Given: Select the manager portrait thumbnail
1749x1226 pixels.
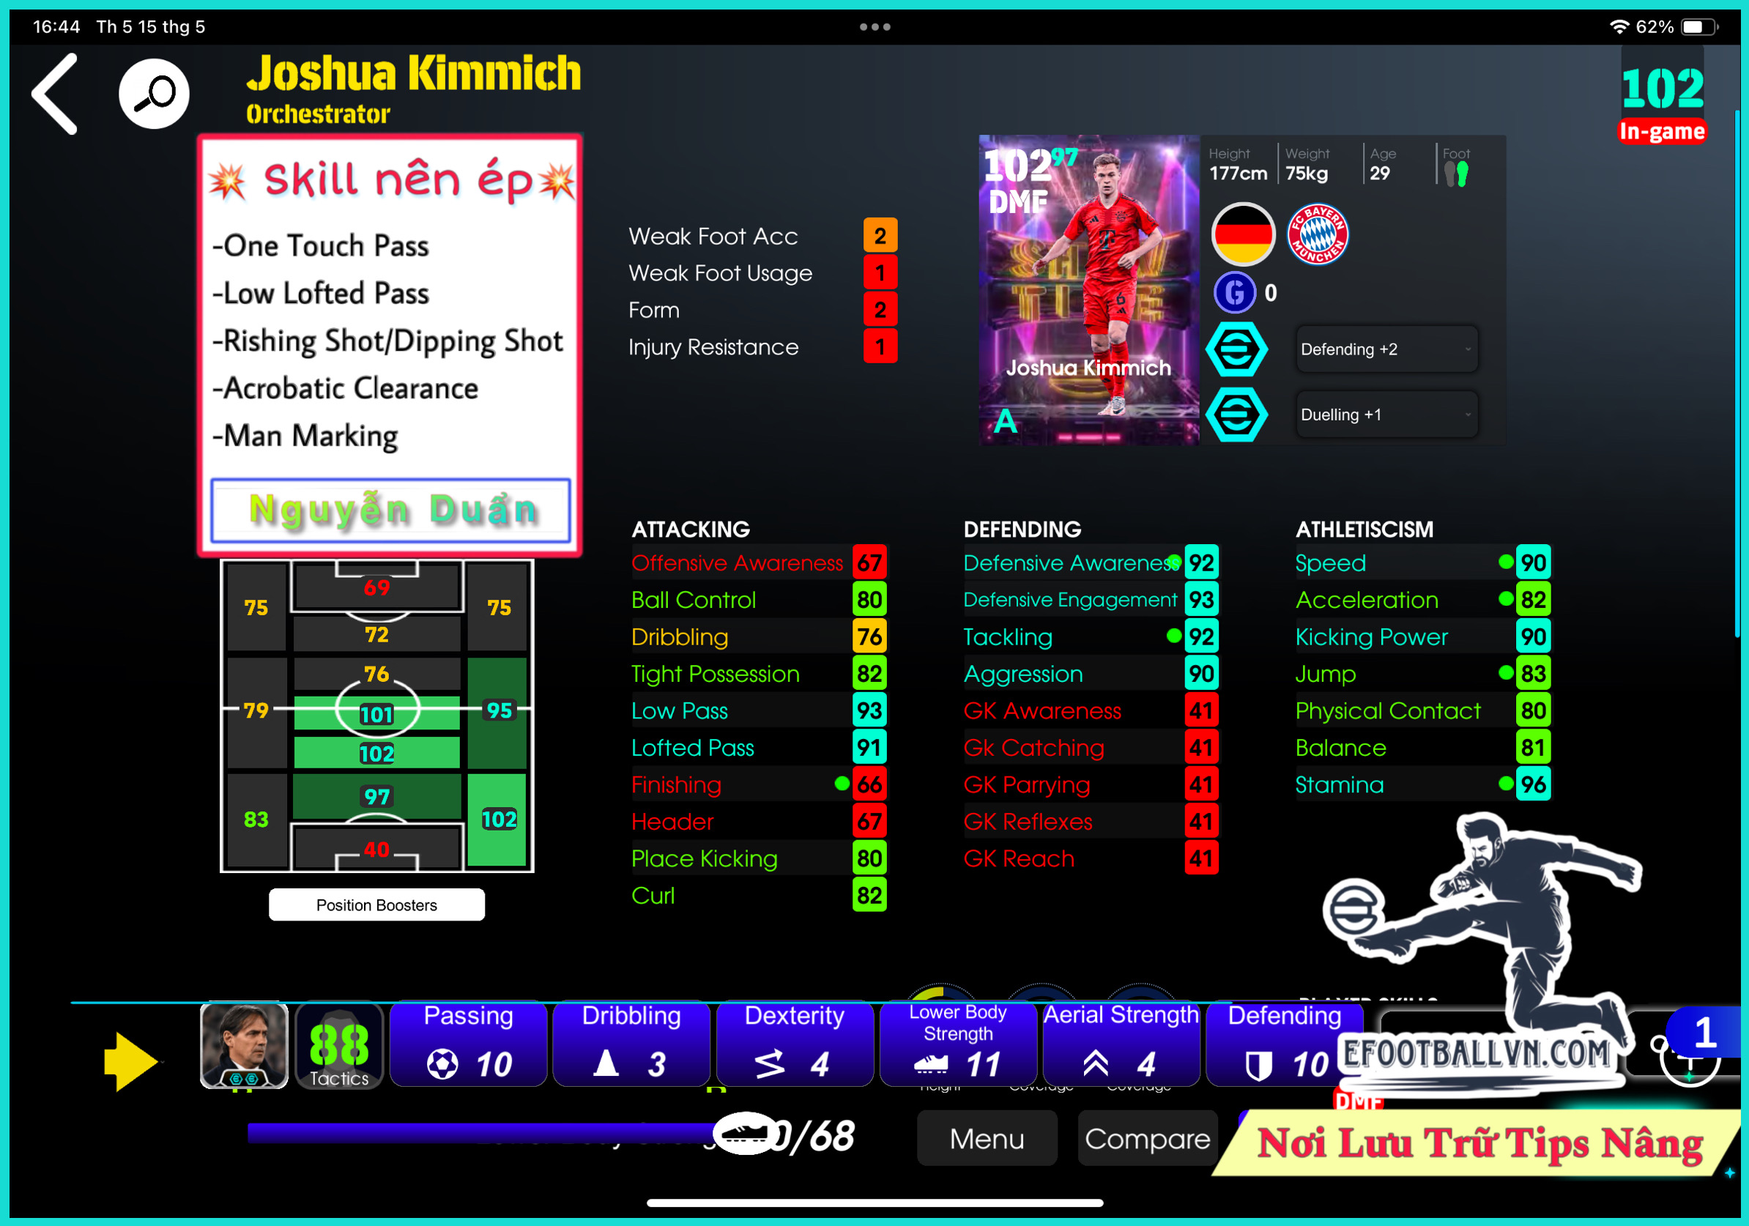Looking at the screenshot, I should click(x=244, y=1046).
